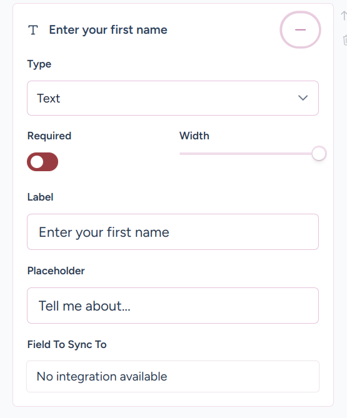Click the Type heading label

(x=39, y=64)
